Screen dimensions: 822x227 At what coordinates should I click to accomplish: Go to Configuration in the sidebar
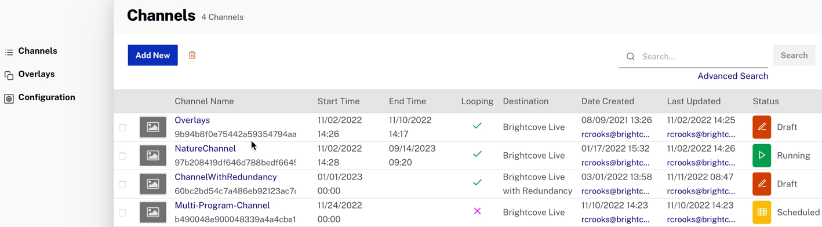tap(46, 97)
